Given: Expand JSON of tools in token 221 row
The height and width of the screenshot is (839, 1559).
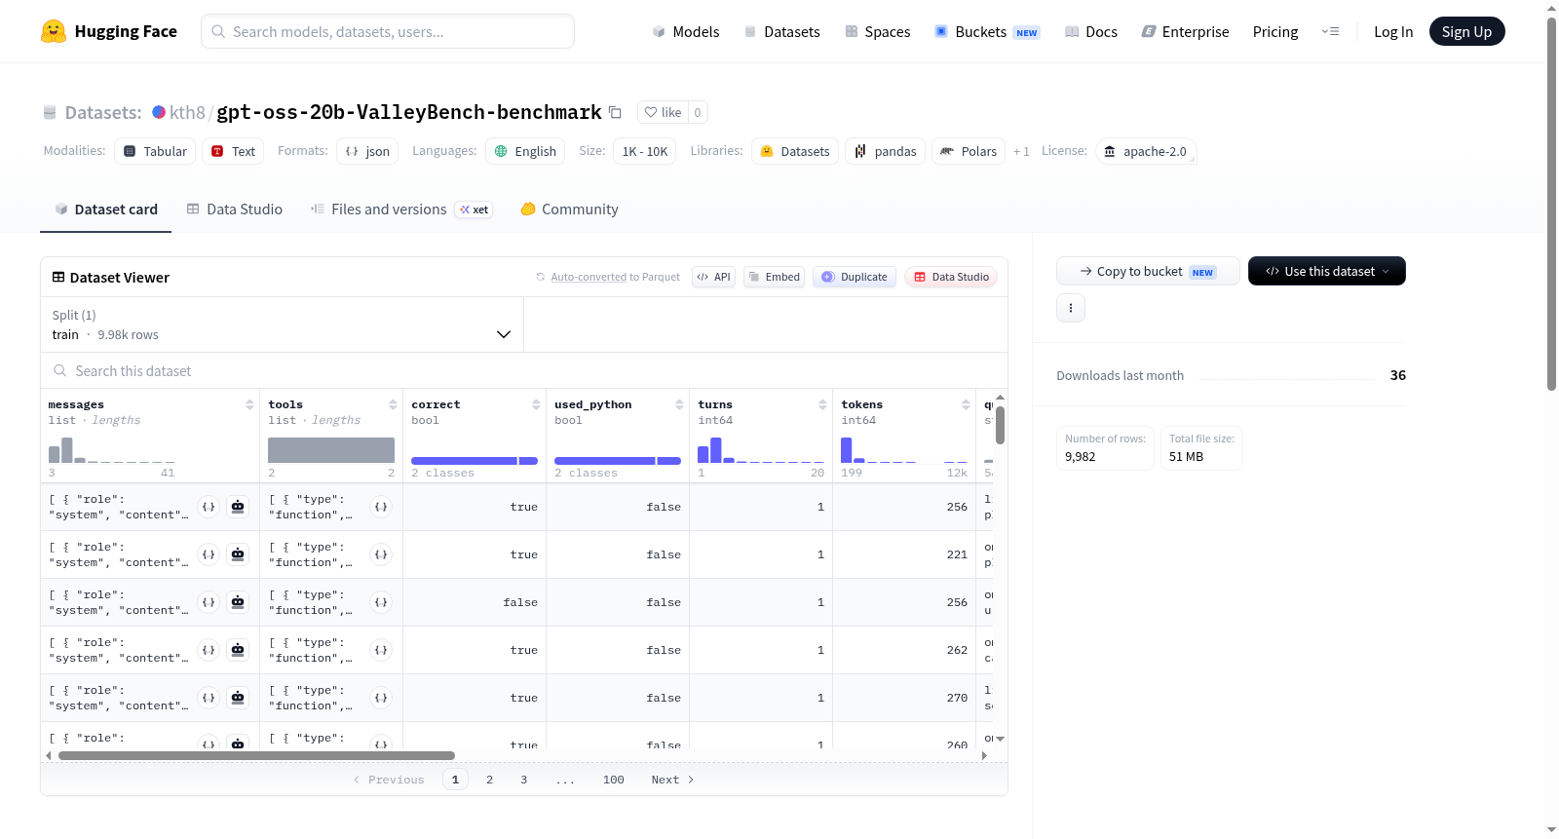Looking at the screenshot, I should coord(381,554).
